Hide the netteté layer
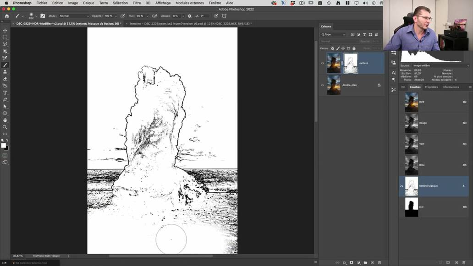This screenshot has width=473, height=266. [x=322, y=63]
